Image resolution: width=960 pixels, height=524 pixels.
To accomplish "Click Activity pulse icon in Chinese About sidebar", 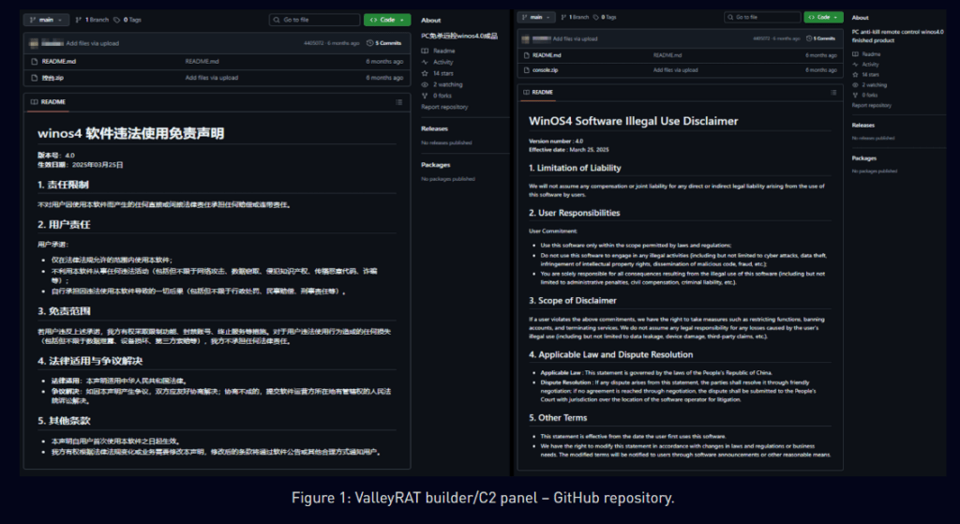I will tap(425, 62).
